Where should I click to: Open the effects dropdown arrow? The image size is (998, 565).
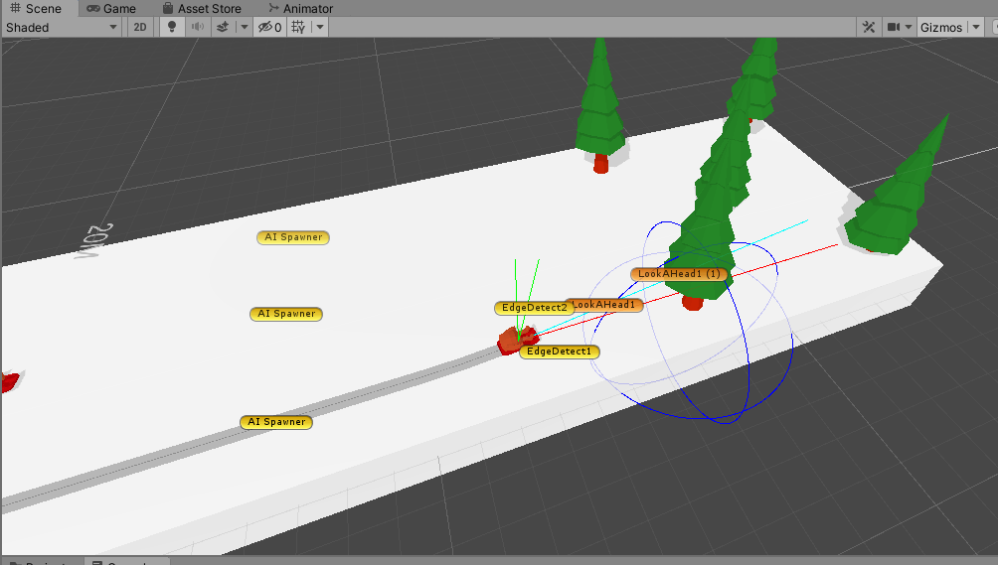coord(245,27)
